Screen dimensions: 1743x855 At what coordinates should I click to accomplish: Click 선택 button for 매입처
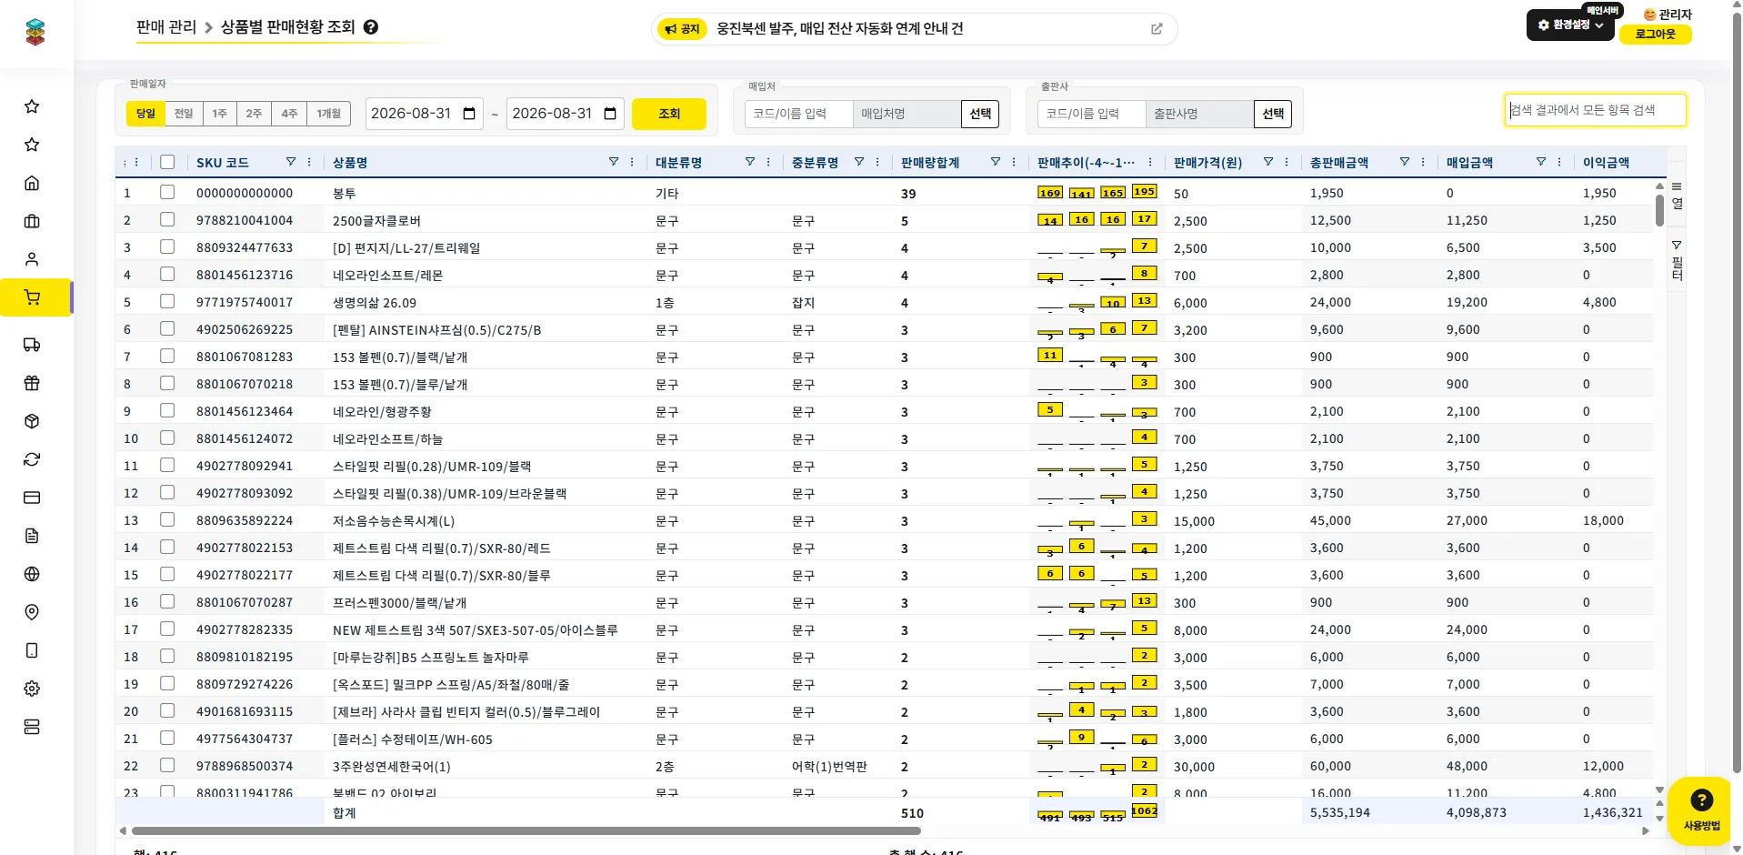(x=980, y=114)
